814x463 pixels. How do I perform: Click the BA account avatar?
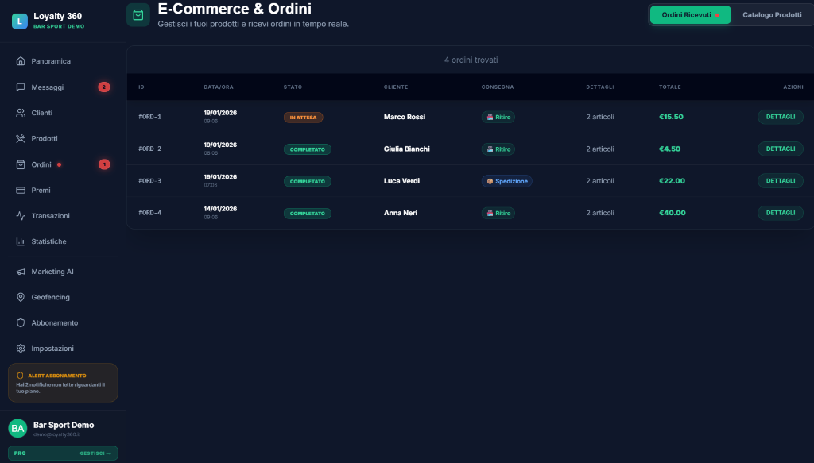coord(17,429)
